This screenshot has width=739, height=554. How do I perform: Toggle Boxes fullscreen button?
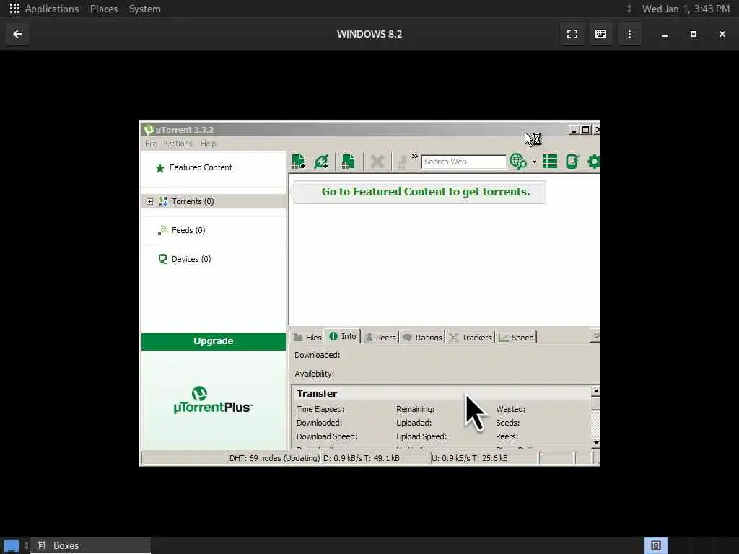(x=572, y=34)
